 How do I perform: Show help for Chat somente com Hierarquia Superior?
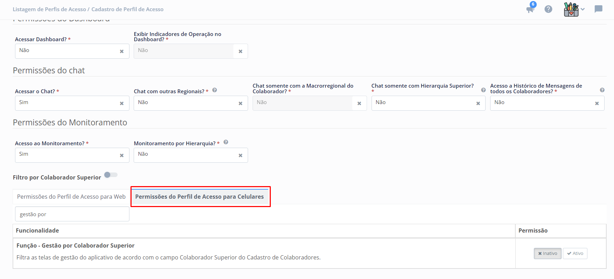[x=483, y=90]
